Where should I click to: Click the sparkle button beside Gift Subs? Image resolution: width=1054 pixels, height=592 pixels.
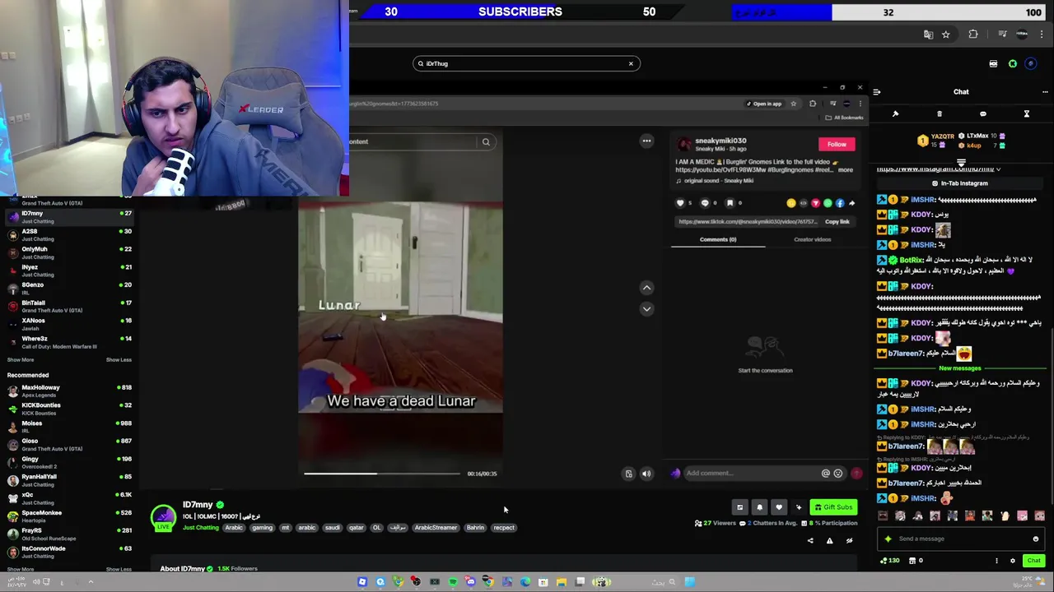pos(799,507)
